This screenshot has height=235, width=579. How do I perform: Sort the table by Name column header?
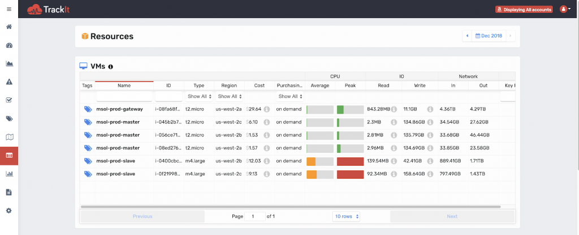click(124, 85)
